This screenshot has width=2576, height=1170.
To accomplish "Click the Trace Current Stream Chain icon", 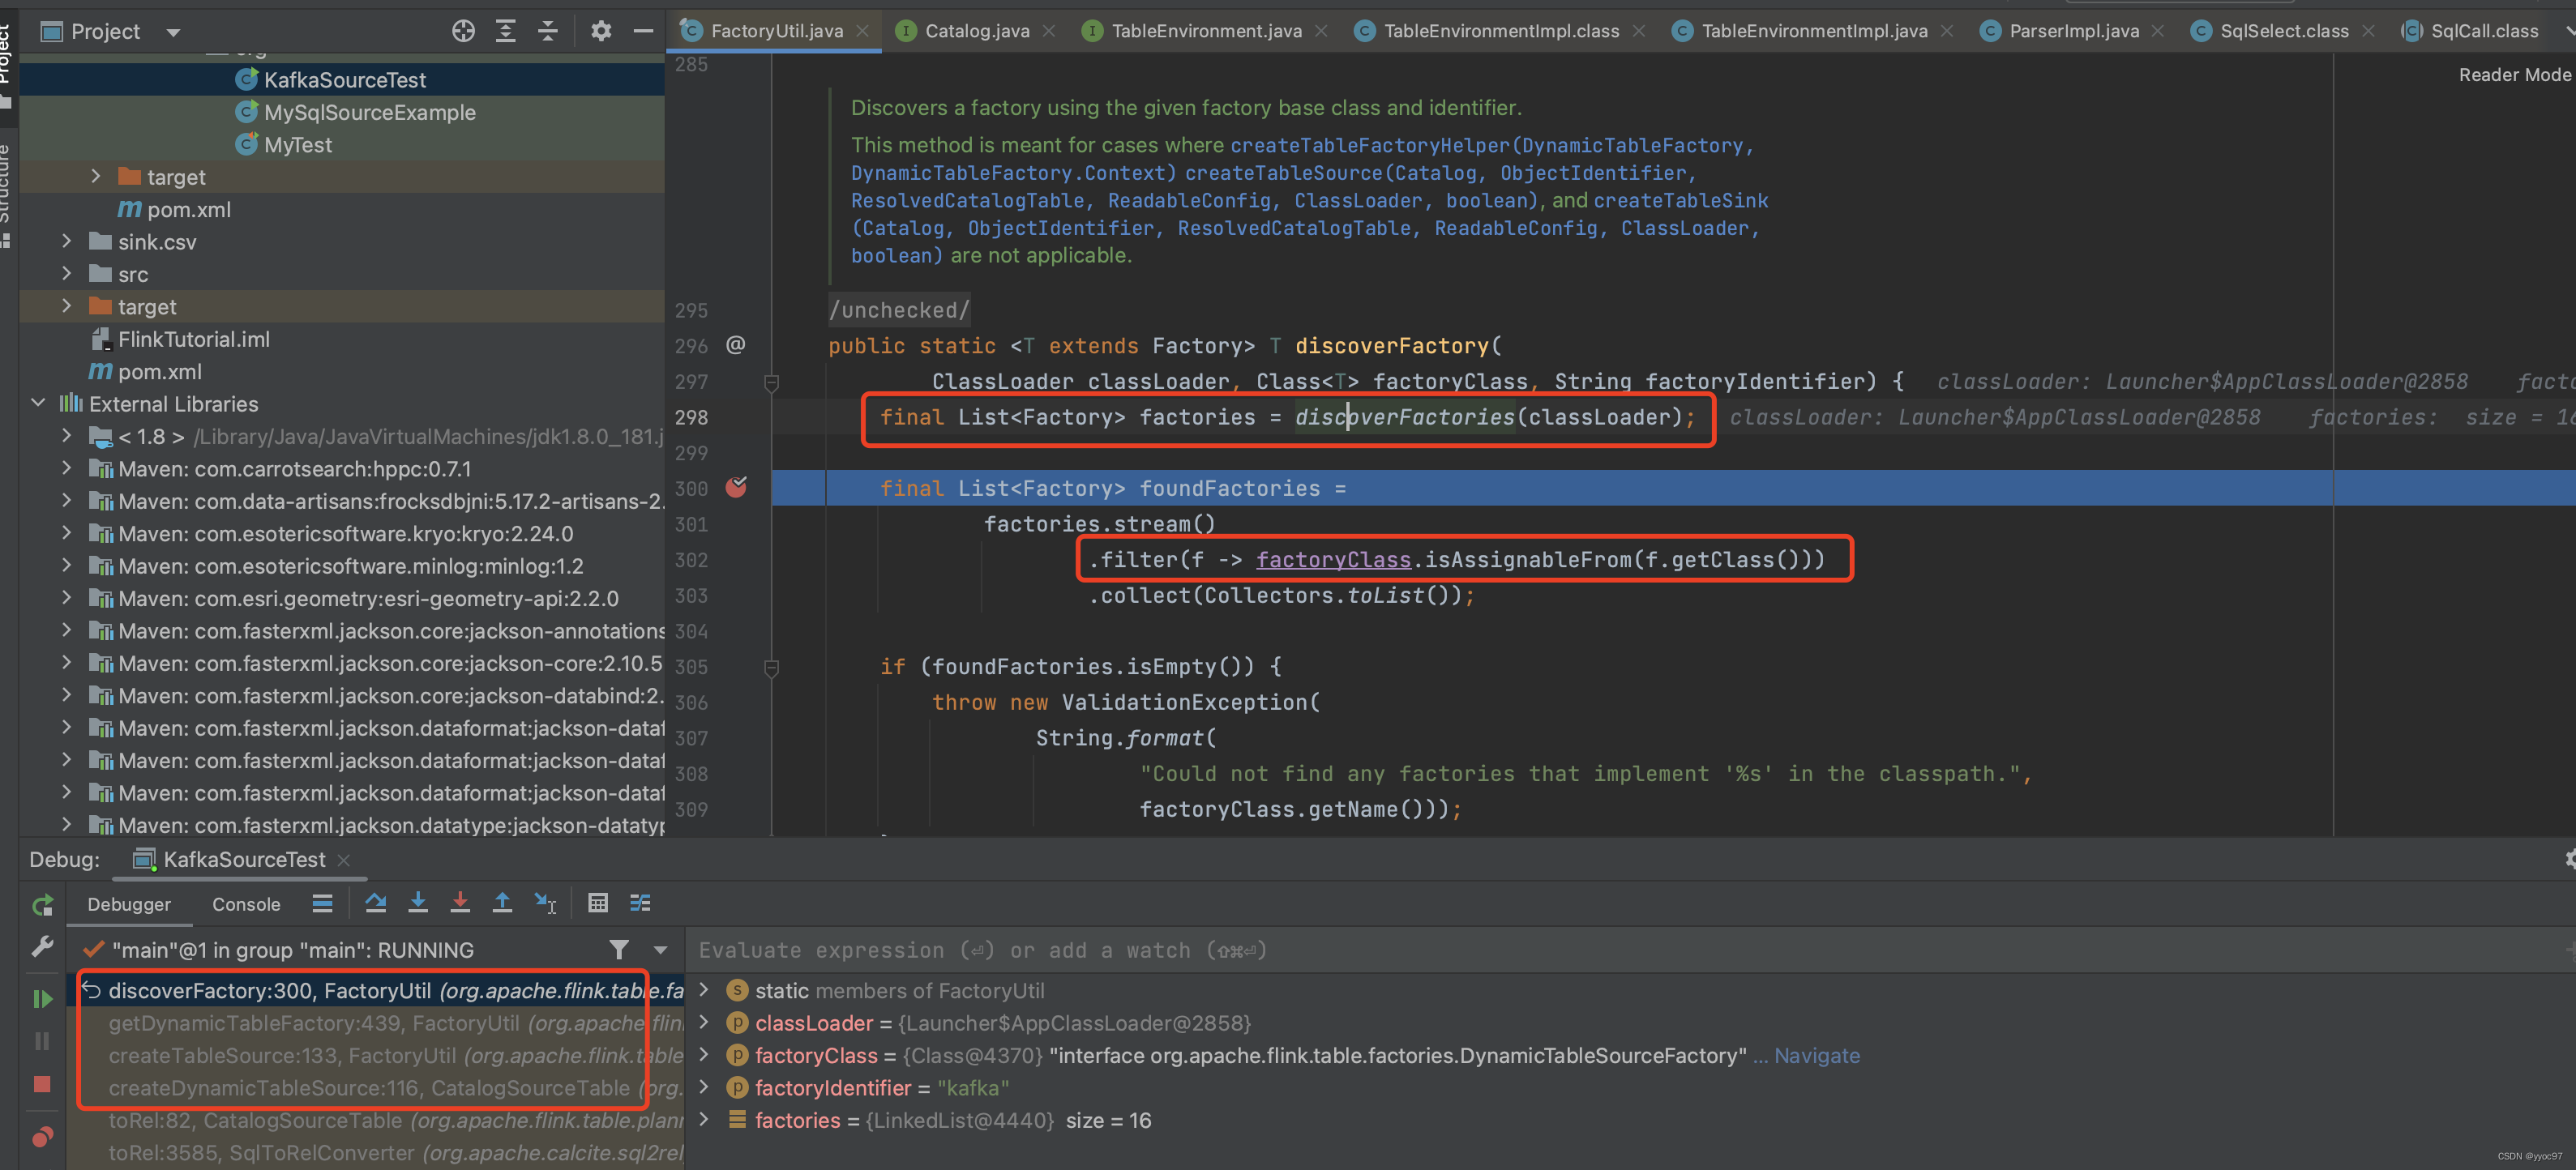I will [x=640, y=903].
